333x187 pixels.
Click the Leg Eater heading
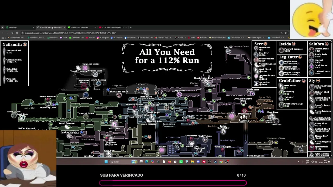[289, 57]
